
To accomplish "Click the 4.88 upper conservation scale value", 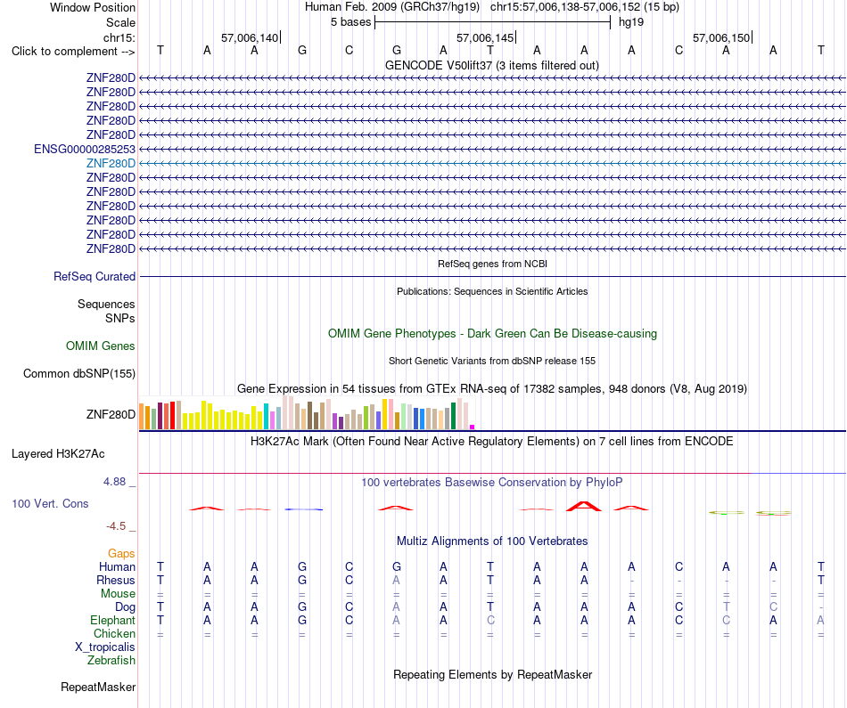I will pos(114,482).
